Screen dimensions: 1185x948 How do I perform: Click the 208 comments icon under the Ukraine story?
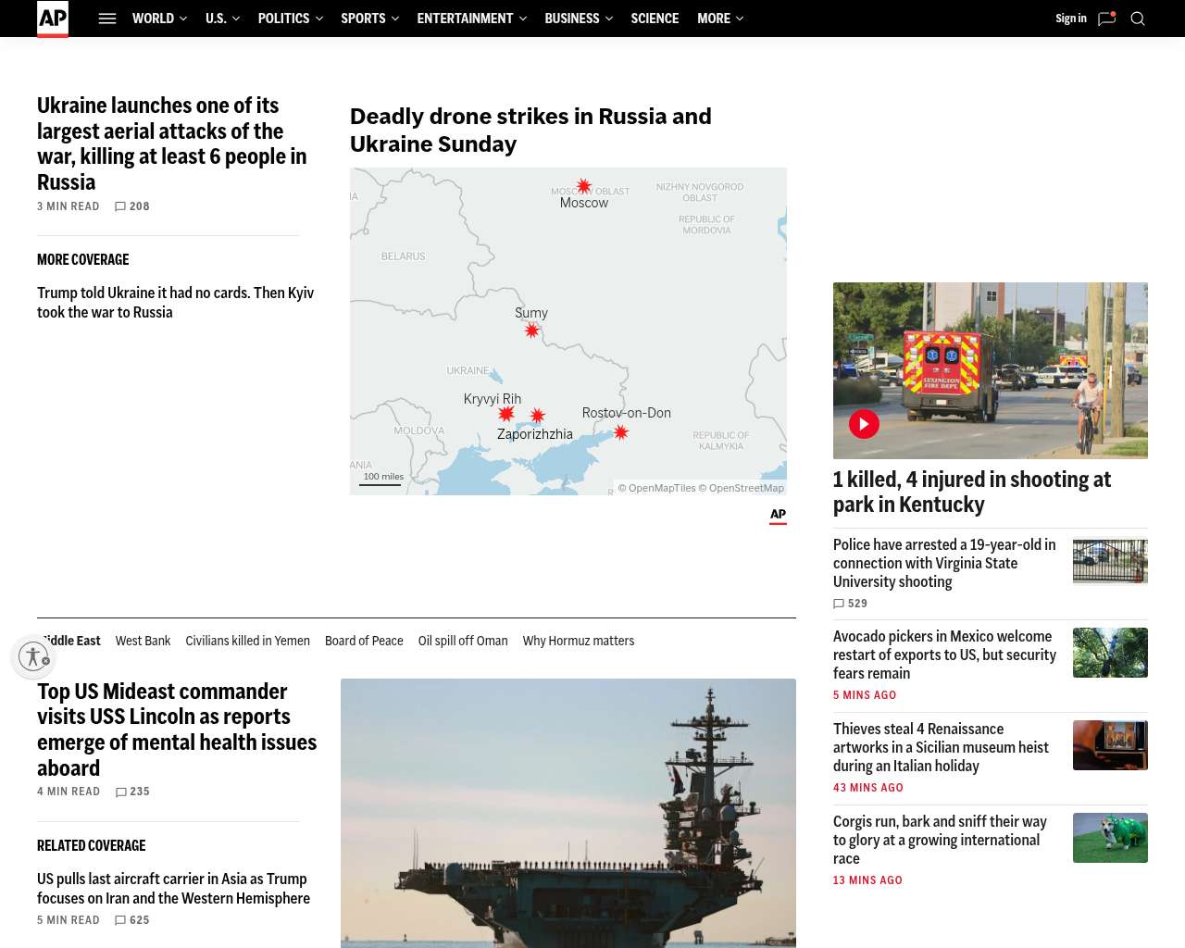[x=120, y=206]
